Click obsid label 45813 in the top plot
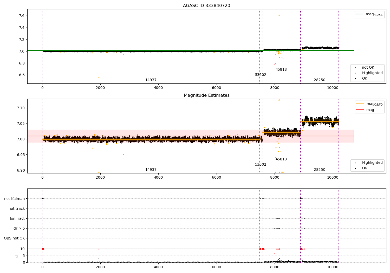The height and width of the screenshot is (273, 390). click(x=281, y=70)
